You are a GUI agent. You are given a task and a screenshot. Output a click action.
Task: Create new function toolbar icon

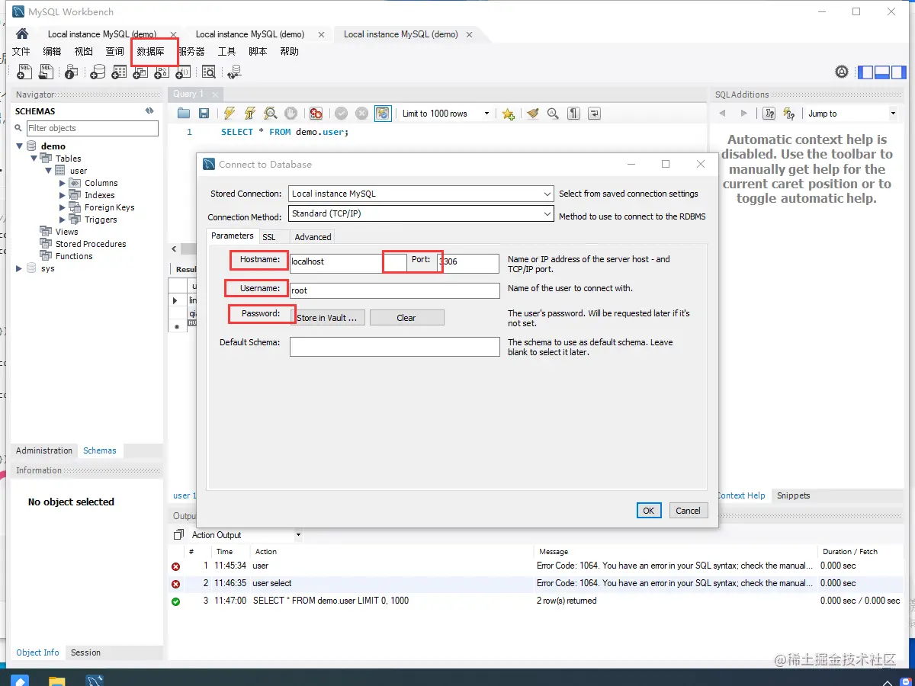pyautogui.click(x=183, y=72)
